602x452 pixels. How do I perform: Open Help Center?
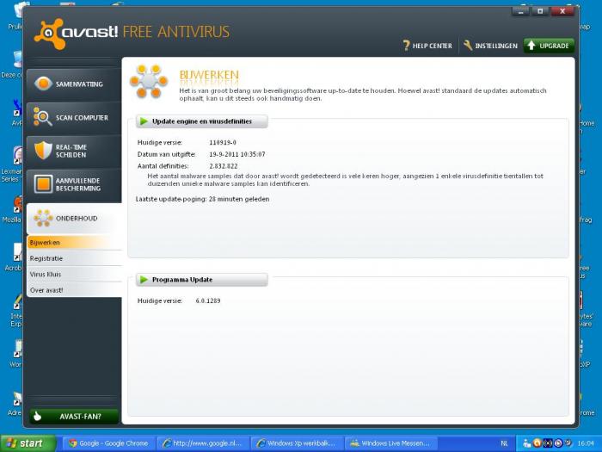(x=427, y=46)
